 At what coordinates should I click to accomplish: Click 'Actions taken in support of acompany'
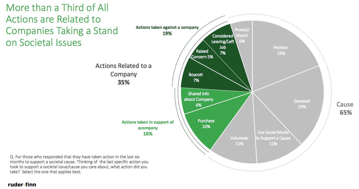coord(148,125)
